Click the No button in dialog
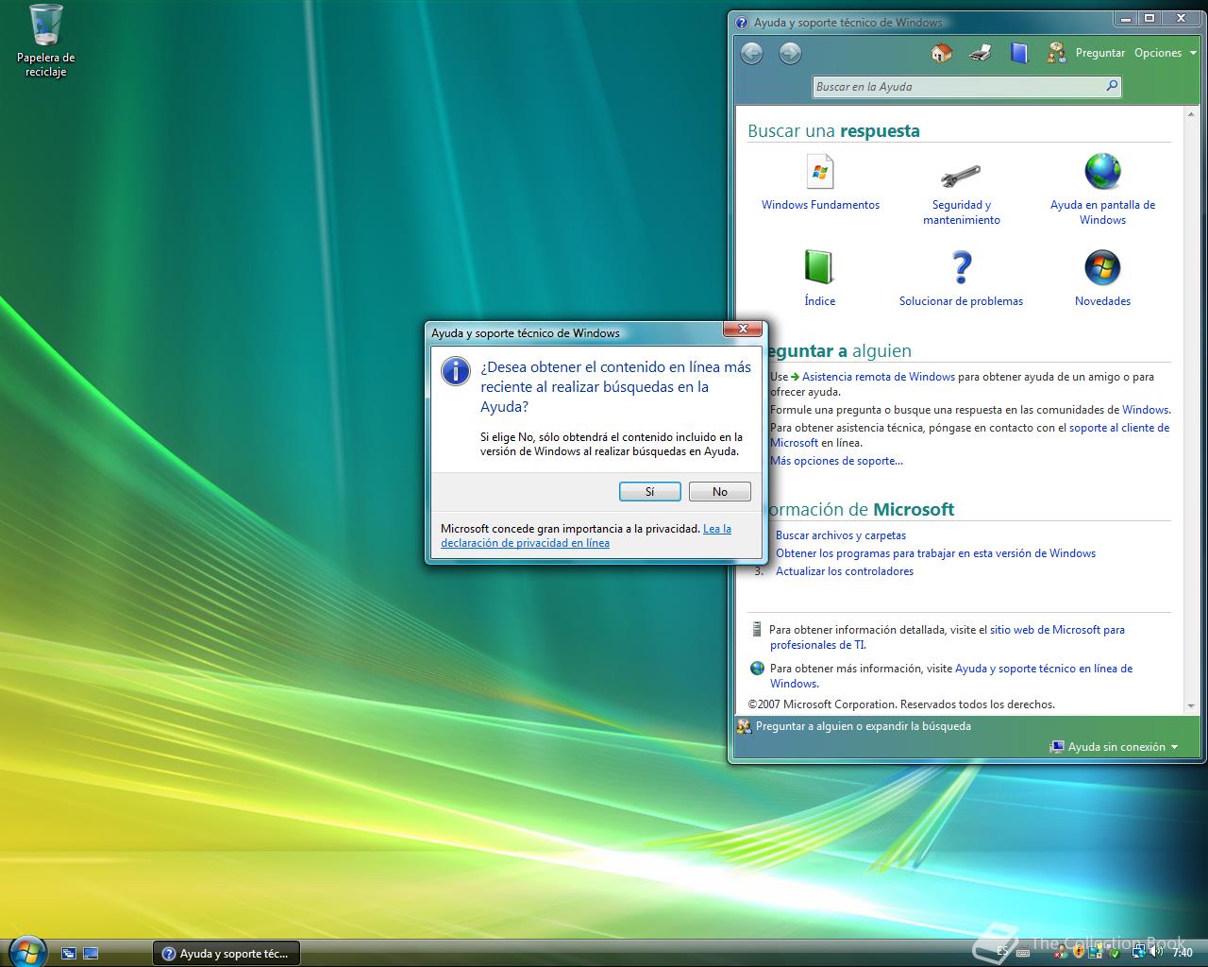Screen dimensions: 1208x967 [x=720, y=492]
